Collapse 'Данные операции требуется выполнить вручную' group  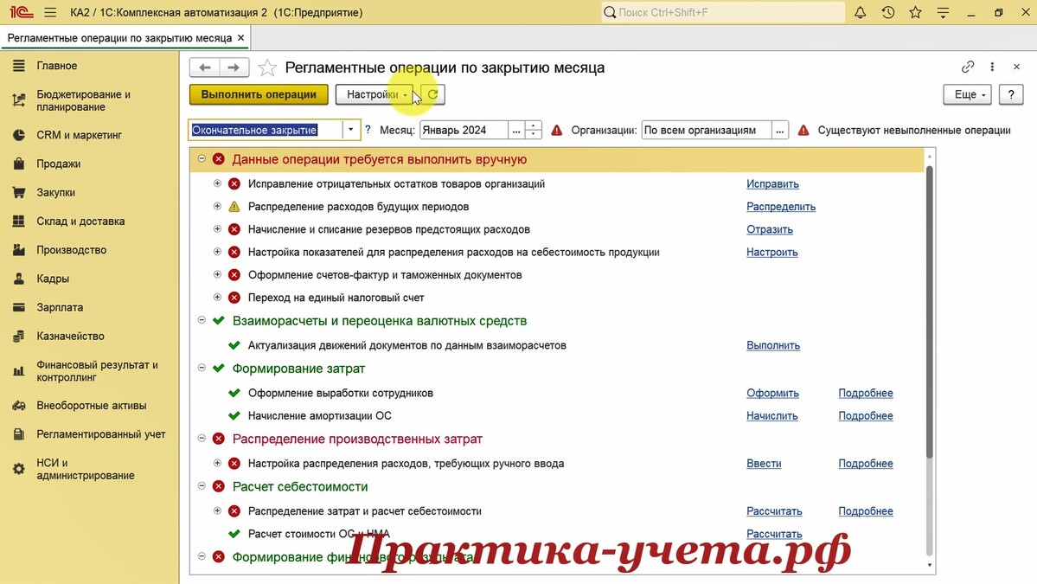coord(202,158)
